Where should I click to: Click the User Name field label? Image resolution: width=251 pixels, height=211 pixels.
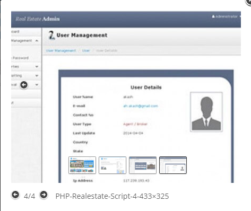[83, 97]
